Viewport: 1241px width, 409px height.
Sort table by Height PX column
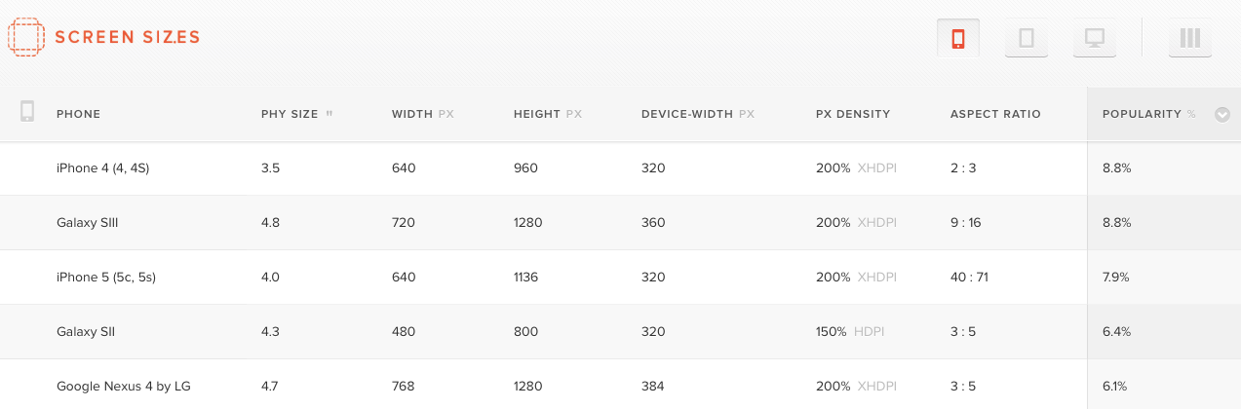pyautogui.click(x=547, y=115)
